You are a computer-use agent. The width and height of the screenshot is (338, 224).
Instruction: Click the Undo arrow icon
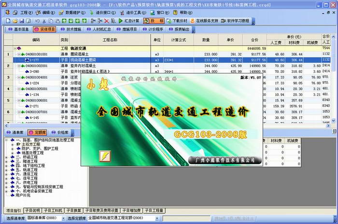point(37,21)
